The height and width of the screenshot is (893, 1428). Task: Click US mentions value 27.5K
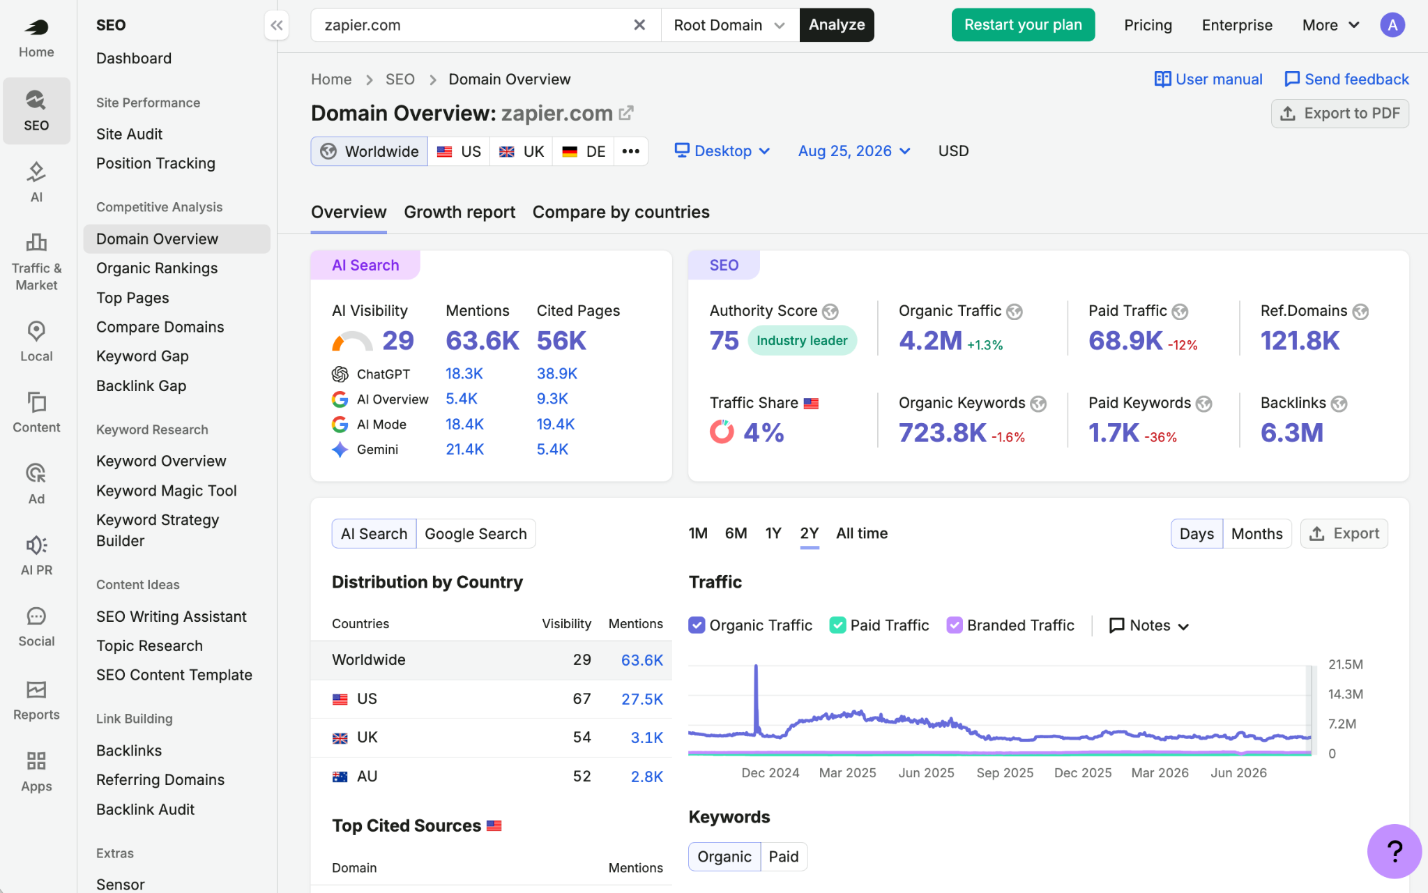[x=641, y=699]
